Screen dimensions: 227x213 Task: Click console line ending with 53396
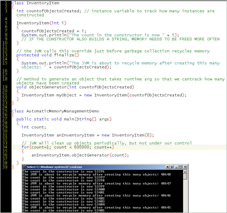pos(63,171)
